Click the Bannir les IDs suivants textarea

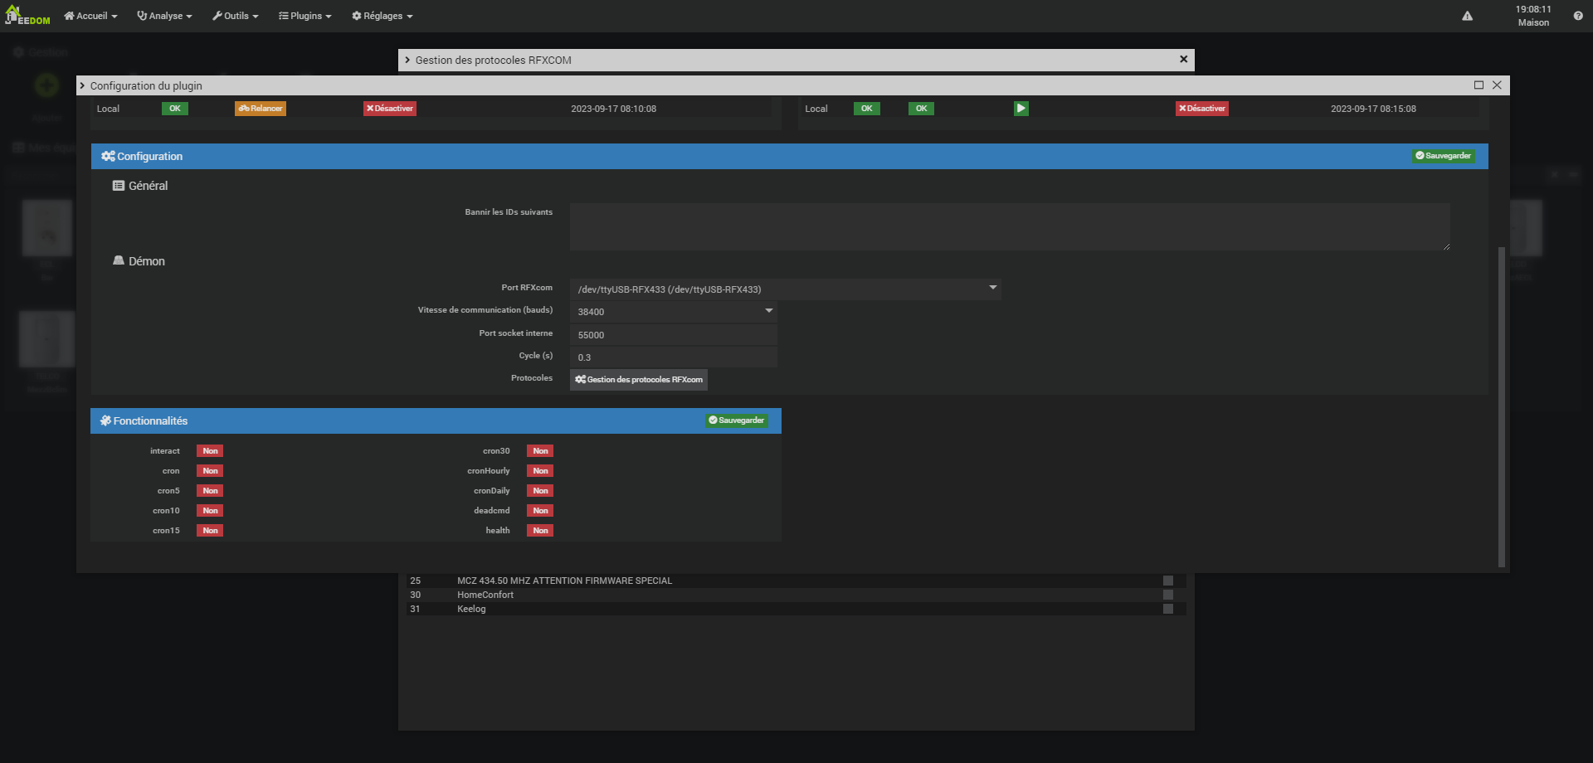[x=1009, y=226]
